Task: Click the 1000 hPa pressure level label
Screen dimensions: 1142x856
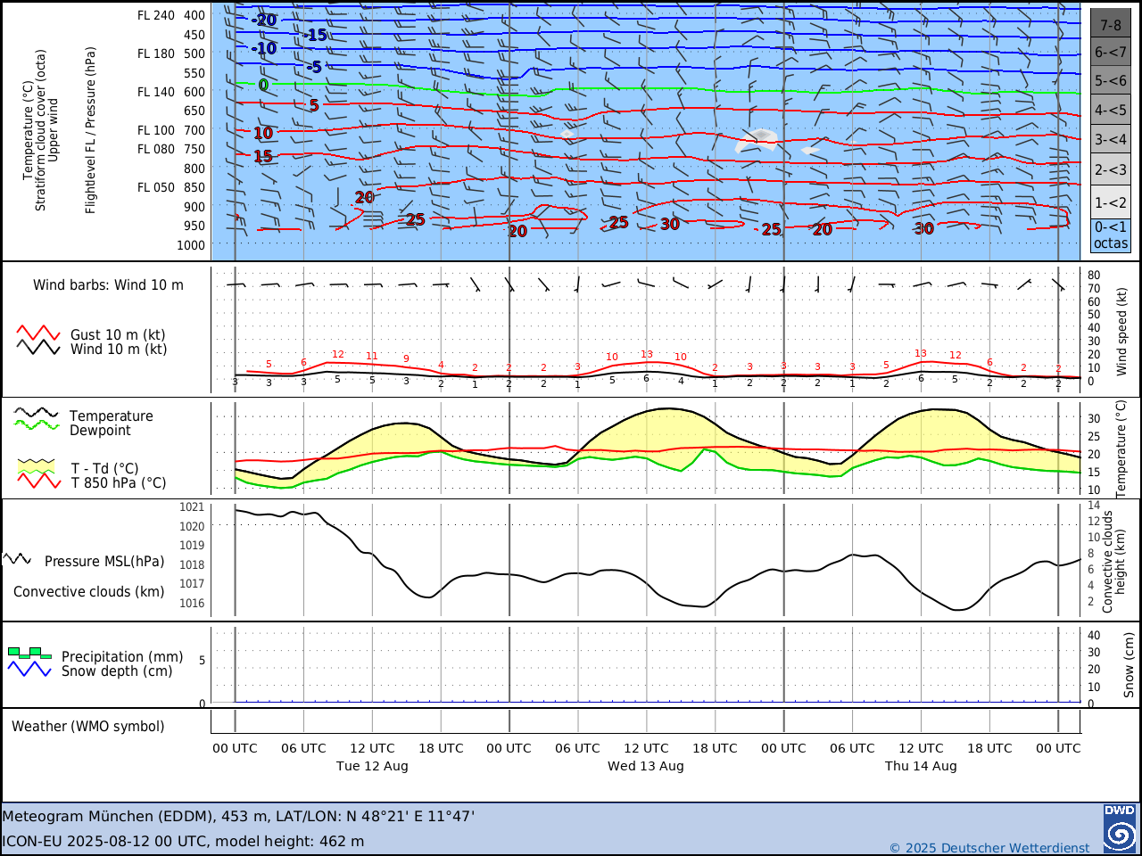Action: (x=191, y=245)
